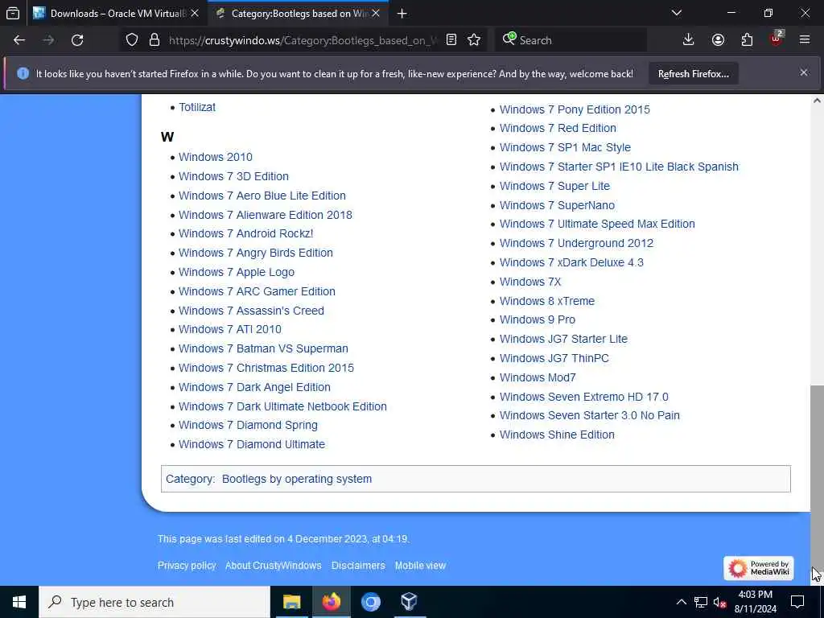The image size is (824, 618).
Task: Open Windows Shine Edition link
Action: click(x=557, y=435)
